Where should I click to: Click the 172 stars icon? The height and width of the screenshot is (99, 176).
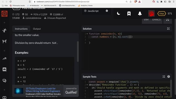tap(13, 14)
